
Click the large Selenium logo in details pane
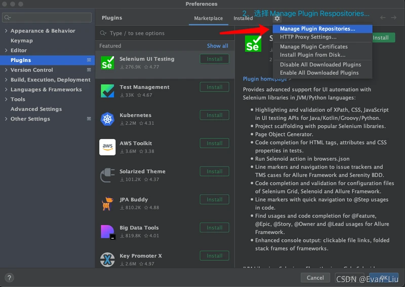(253, 44)
